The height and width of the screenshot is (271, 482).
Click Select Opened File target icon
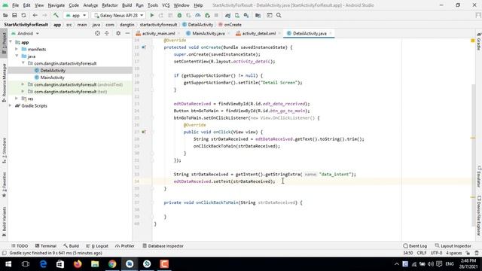[x=97, y=33]
